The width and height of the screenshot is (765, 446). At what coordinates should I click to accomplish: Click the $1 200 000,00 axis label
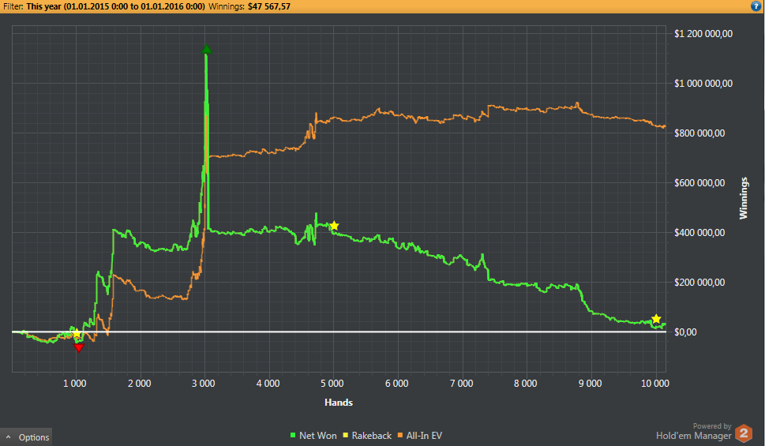click(x=703, y=34)
